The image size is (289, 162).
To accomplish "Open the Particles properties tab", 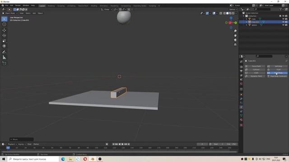I will click(x=241, y=103).
